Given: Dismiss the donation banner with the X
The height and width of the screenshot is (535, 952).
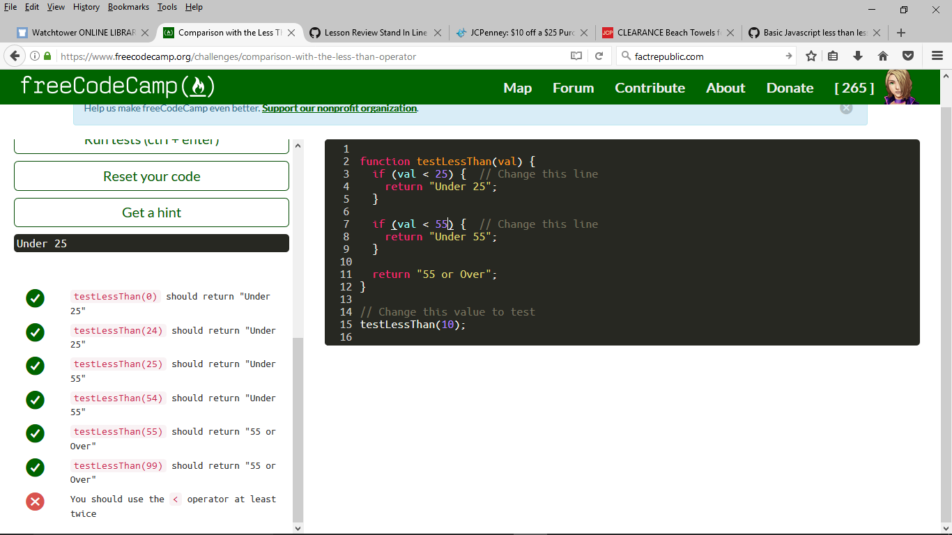Looking at the screenshot, I should pos(846,108).
